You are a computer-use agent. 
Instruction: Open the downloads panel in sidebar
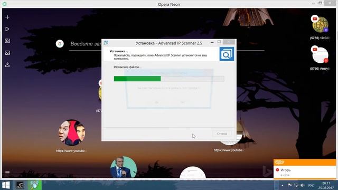(x=7, y=64)
